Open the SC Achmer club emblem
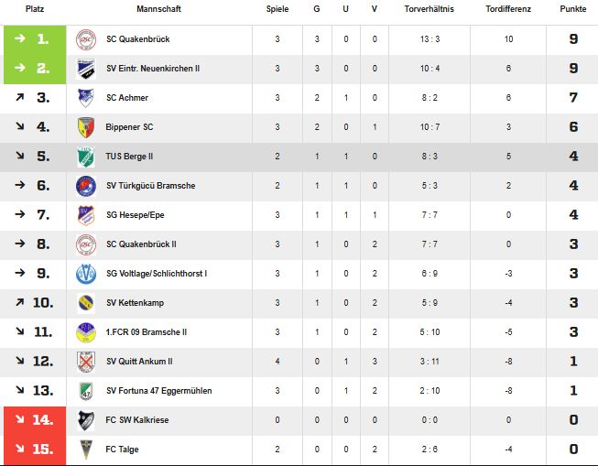This screenshot has height=466, width=598. pos(86,98)
